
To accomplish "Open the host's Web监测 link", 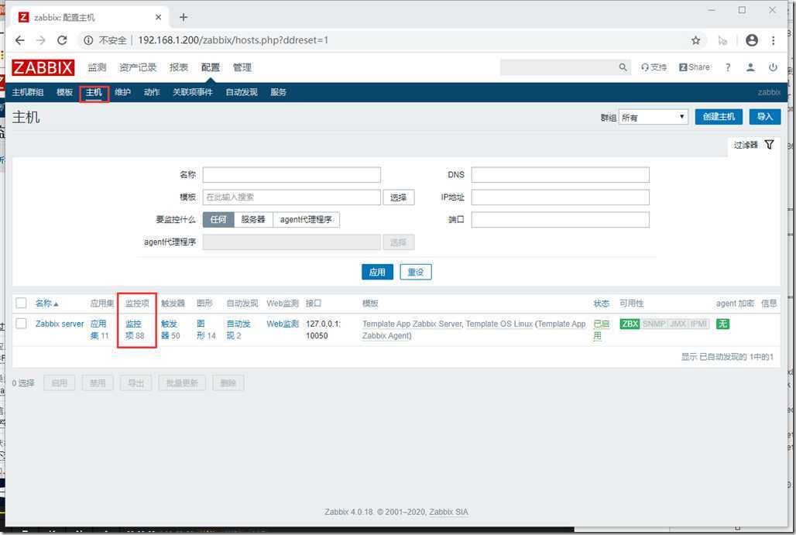I will point(283,324).
